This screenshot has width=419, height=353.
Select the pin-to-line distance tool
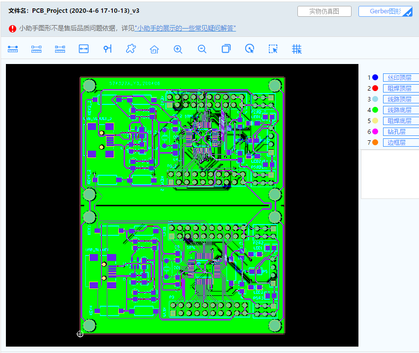point(107,49)
